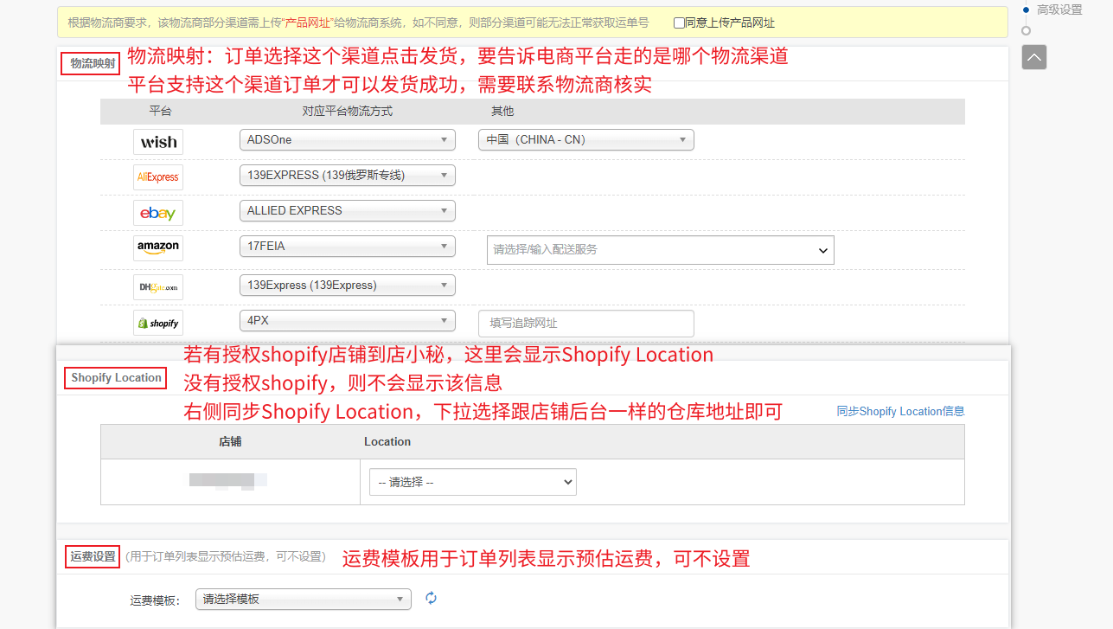1113x629 pixels.
Task: Click the Amazon platform logo
Action: (158, 248)
